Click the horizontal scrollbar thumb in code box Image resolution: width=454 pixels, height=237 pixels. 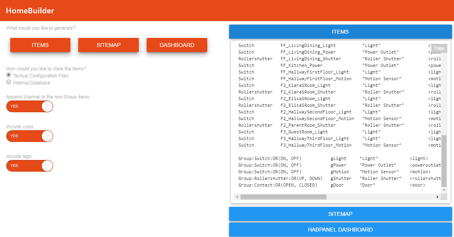point(284,197)
